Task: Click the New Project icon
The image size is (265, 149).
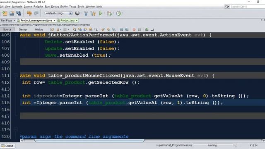Action: tap(5, 13)
